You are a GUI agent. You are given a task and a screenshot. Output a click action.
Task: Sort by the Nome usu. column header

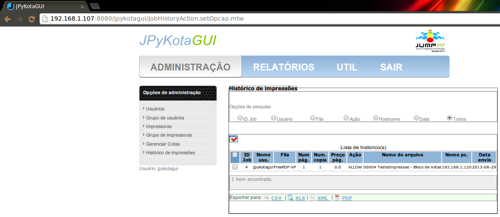[263, 157]
